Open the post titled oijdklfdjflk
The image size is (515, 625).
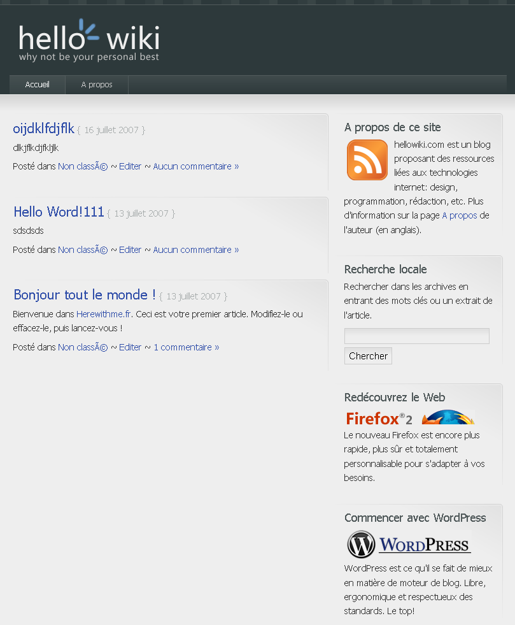[43, 129]
